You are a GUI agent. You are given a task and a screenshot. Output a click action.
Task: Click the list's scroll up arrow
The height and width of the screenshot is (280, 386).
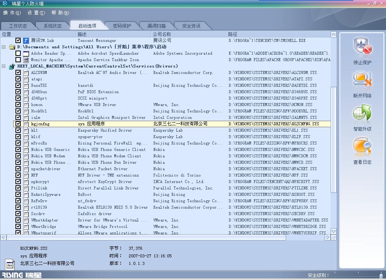(333, 34)
